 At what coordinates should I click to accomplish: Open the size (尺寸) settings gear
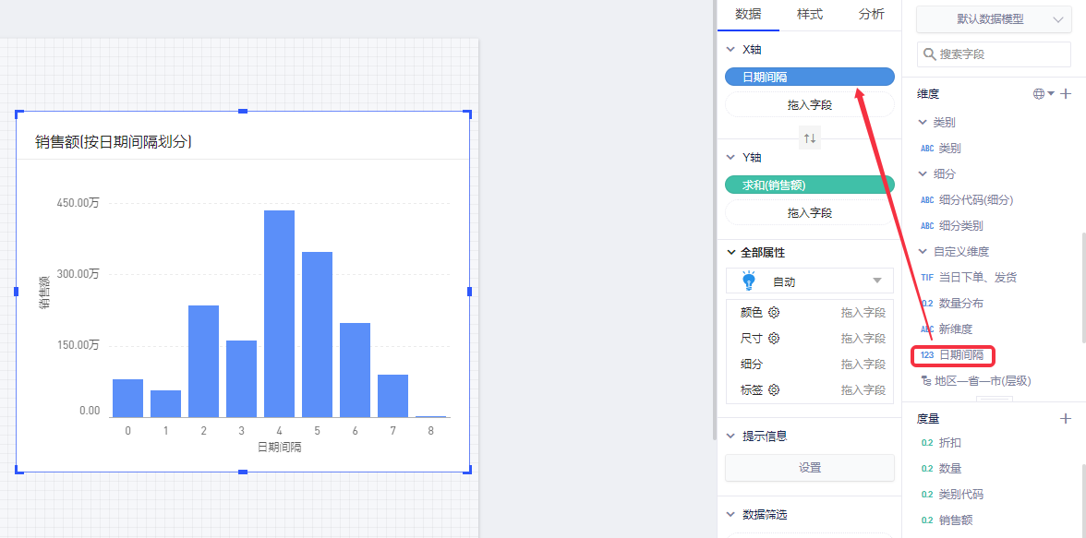[x=774, y=339]
